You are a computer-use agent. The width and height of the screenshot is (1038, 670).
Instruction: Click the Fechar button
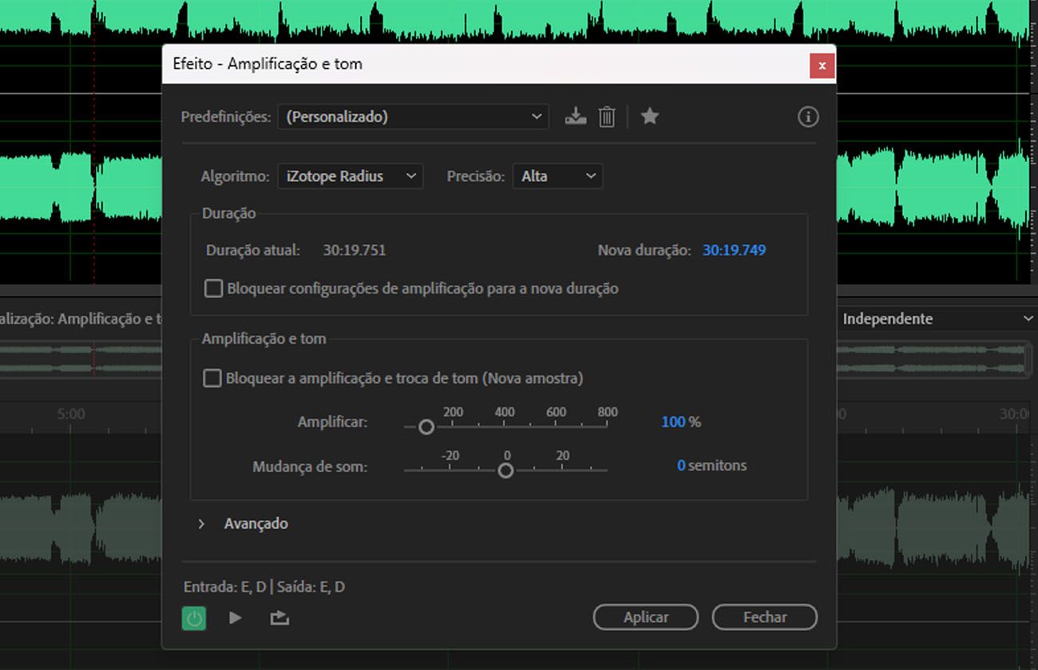point(765,617)
